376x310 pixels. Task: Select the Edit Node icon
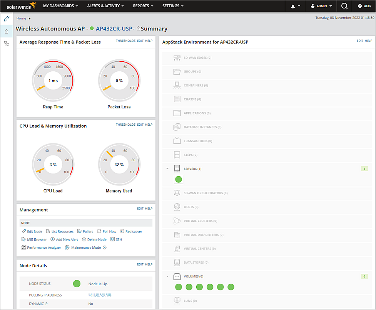(24, 231)
